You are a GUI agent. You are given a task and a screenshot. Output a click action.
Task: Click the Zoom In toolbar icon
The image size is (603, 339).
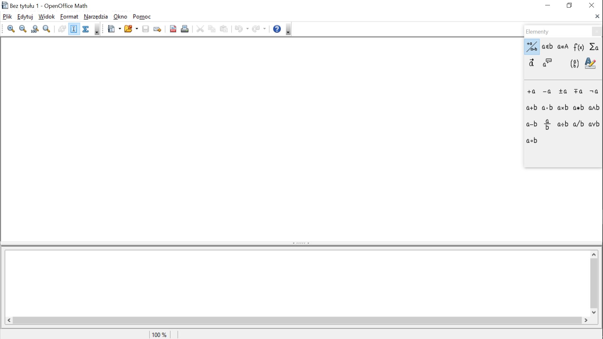pyautogui.click(x=11, y=29)
